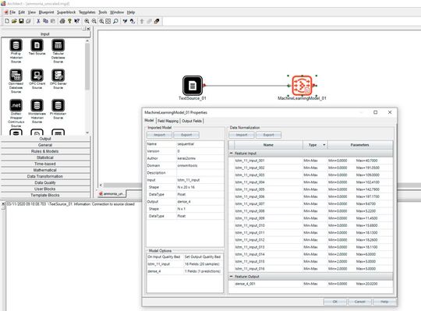Select the dense_4_001 output row
Viewport: 421px width, 311px height.
coord(311,284)
